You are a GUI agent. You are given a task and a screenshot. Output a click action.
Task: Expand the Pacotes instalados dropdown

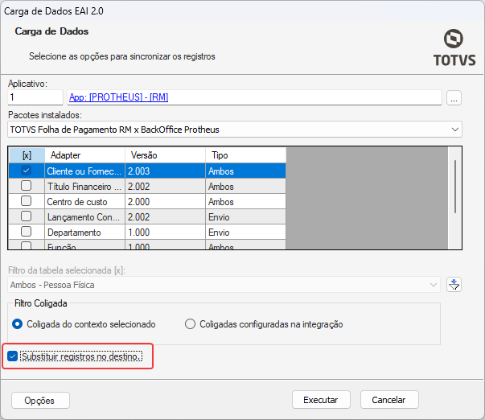click(x=454, y=130)
